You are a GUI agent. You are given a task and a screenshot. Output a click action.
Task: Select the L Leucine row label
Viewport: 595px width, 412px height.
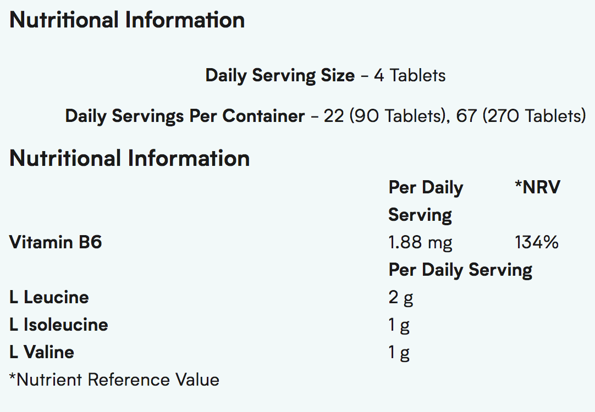tap(49, 297)
